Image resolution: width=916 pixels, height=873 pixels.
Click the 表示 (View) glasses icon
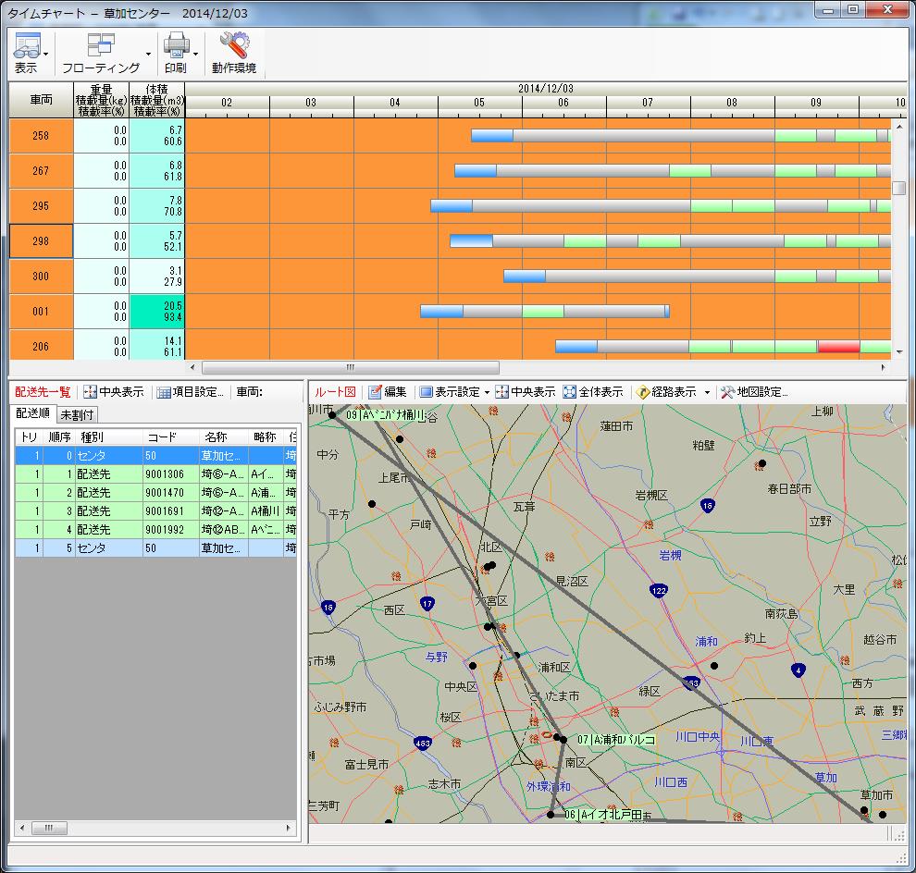27,45
